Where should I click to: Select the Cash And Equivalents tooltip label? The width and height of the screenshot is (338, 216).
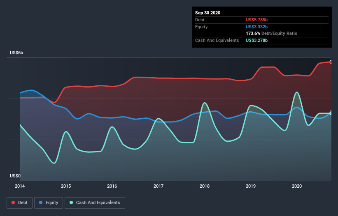[217, 40]
